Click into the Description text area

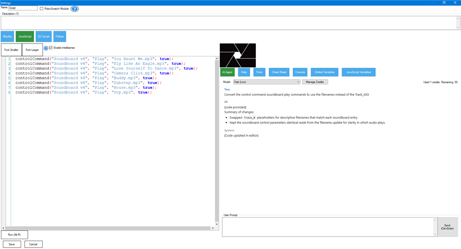(x=228, y=22)
